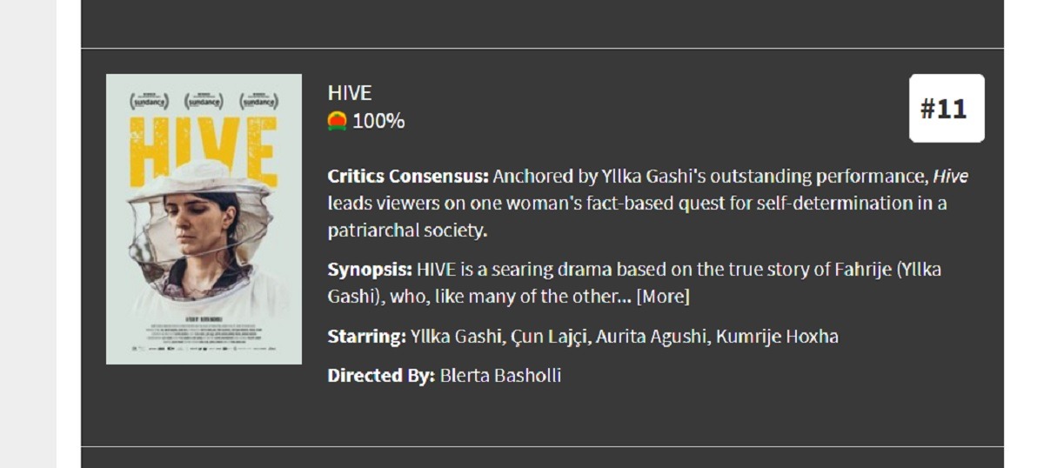Open Kumrije Hoxha's profile link
Image resolution: width=1044 pixels, height=468 pixels.
[x=777, y=336]
